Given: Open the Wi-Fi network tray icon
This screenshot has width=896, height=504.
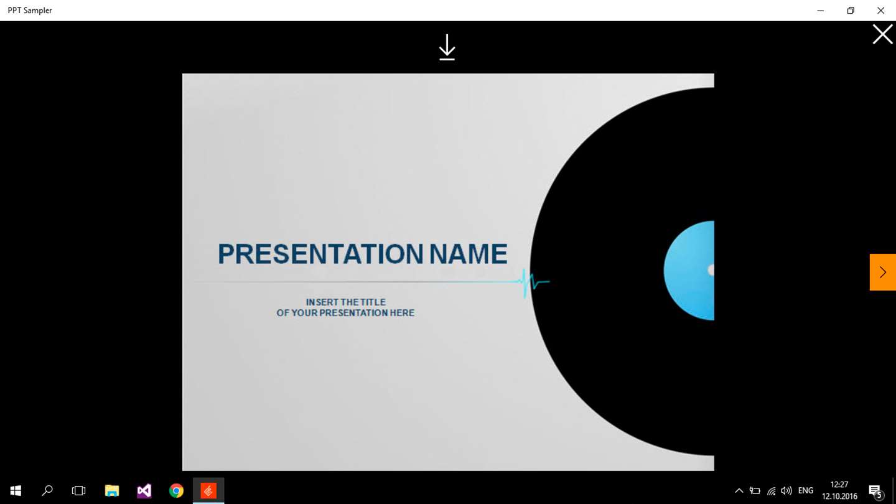Looking at the screenshot, I should pyautogui.click(x=771, y=491).
